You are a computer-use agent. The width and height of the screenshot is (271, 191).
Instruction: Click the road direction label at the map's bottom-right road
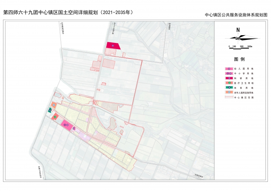coord(199,176)
